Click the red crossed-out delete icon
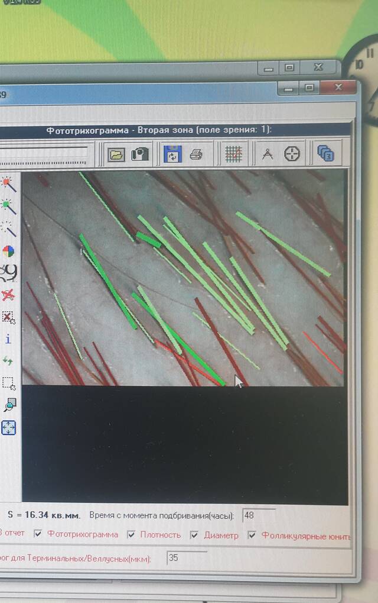The image size is (378, 603). click(x=8, y=295)
